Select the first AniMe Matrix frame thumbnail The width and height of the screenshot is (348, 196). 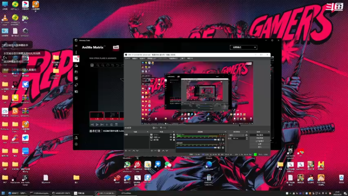[97, 116]
